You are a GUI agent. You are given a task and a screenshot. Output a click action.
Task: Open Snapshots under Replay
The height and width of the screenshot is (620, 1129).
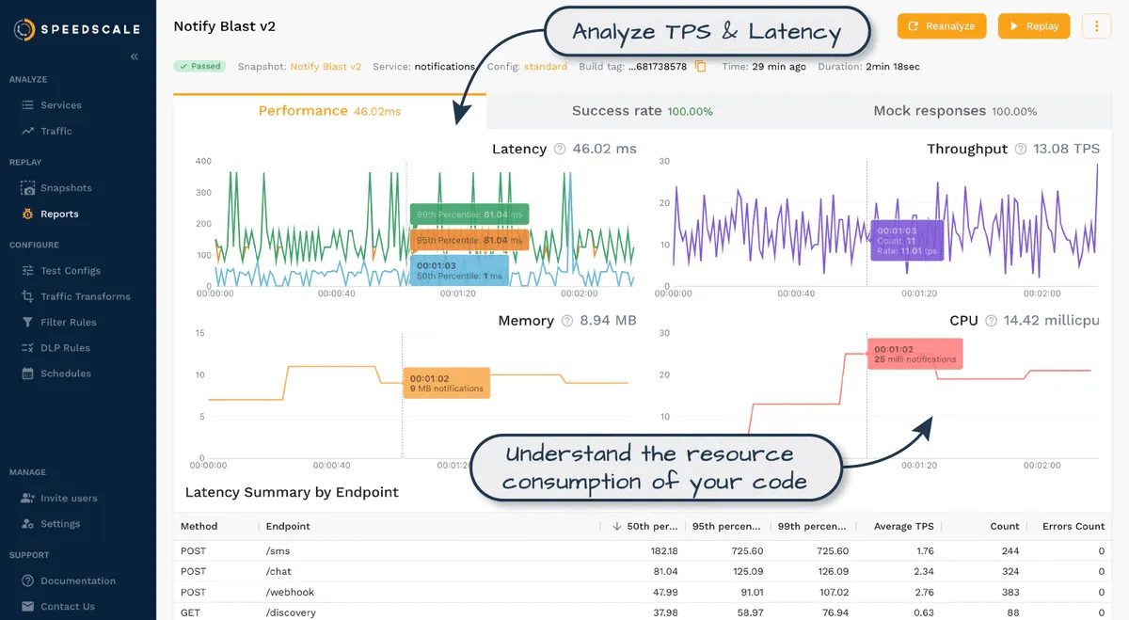(63, 187)
